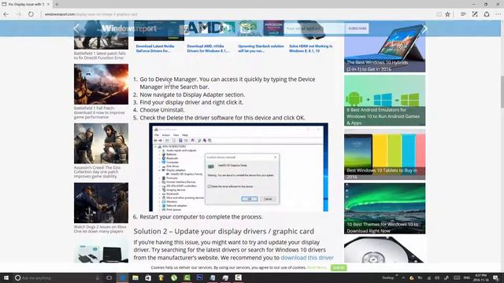Show hidden system tray icons
Image resolution: width=504 pixels, height=283 pixels.
coord(404,277)
